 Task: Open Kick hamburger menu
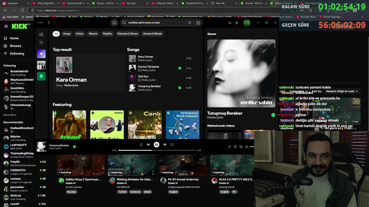6,26
